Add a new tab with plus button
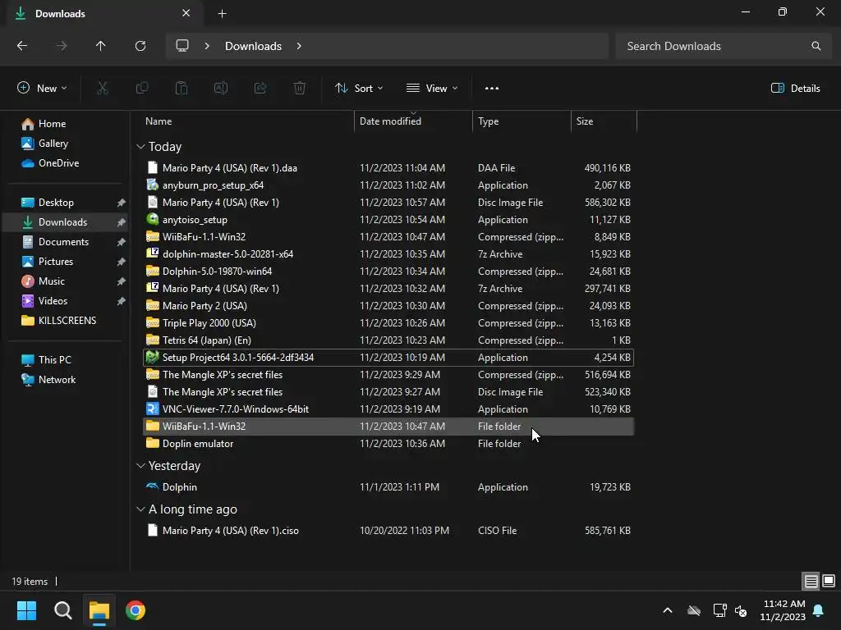 [x=222, y=14]
